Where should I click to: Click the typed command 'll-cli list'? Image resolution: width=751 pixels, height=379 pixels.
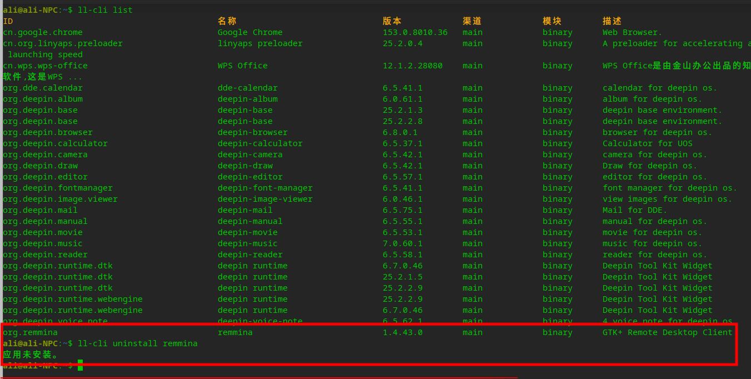[x=106, y=10]
